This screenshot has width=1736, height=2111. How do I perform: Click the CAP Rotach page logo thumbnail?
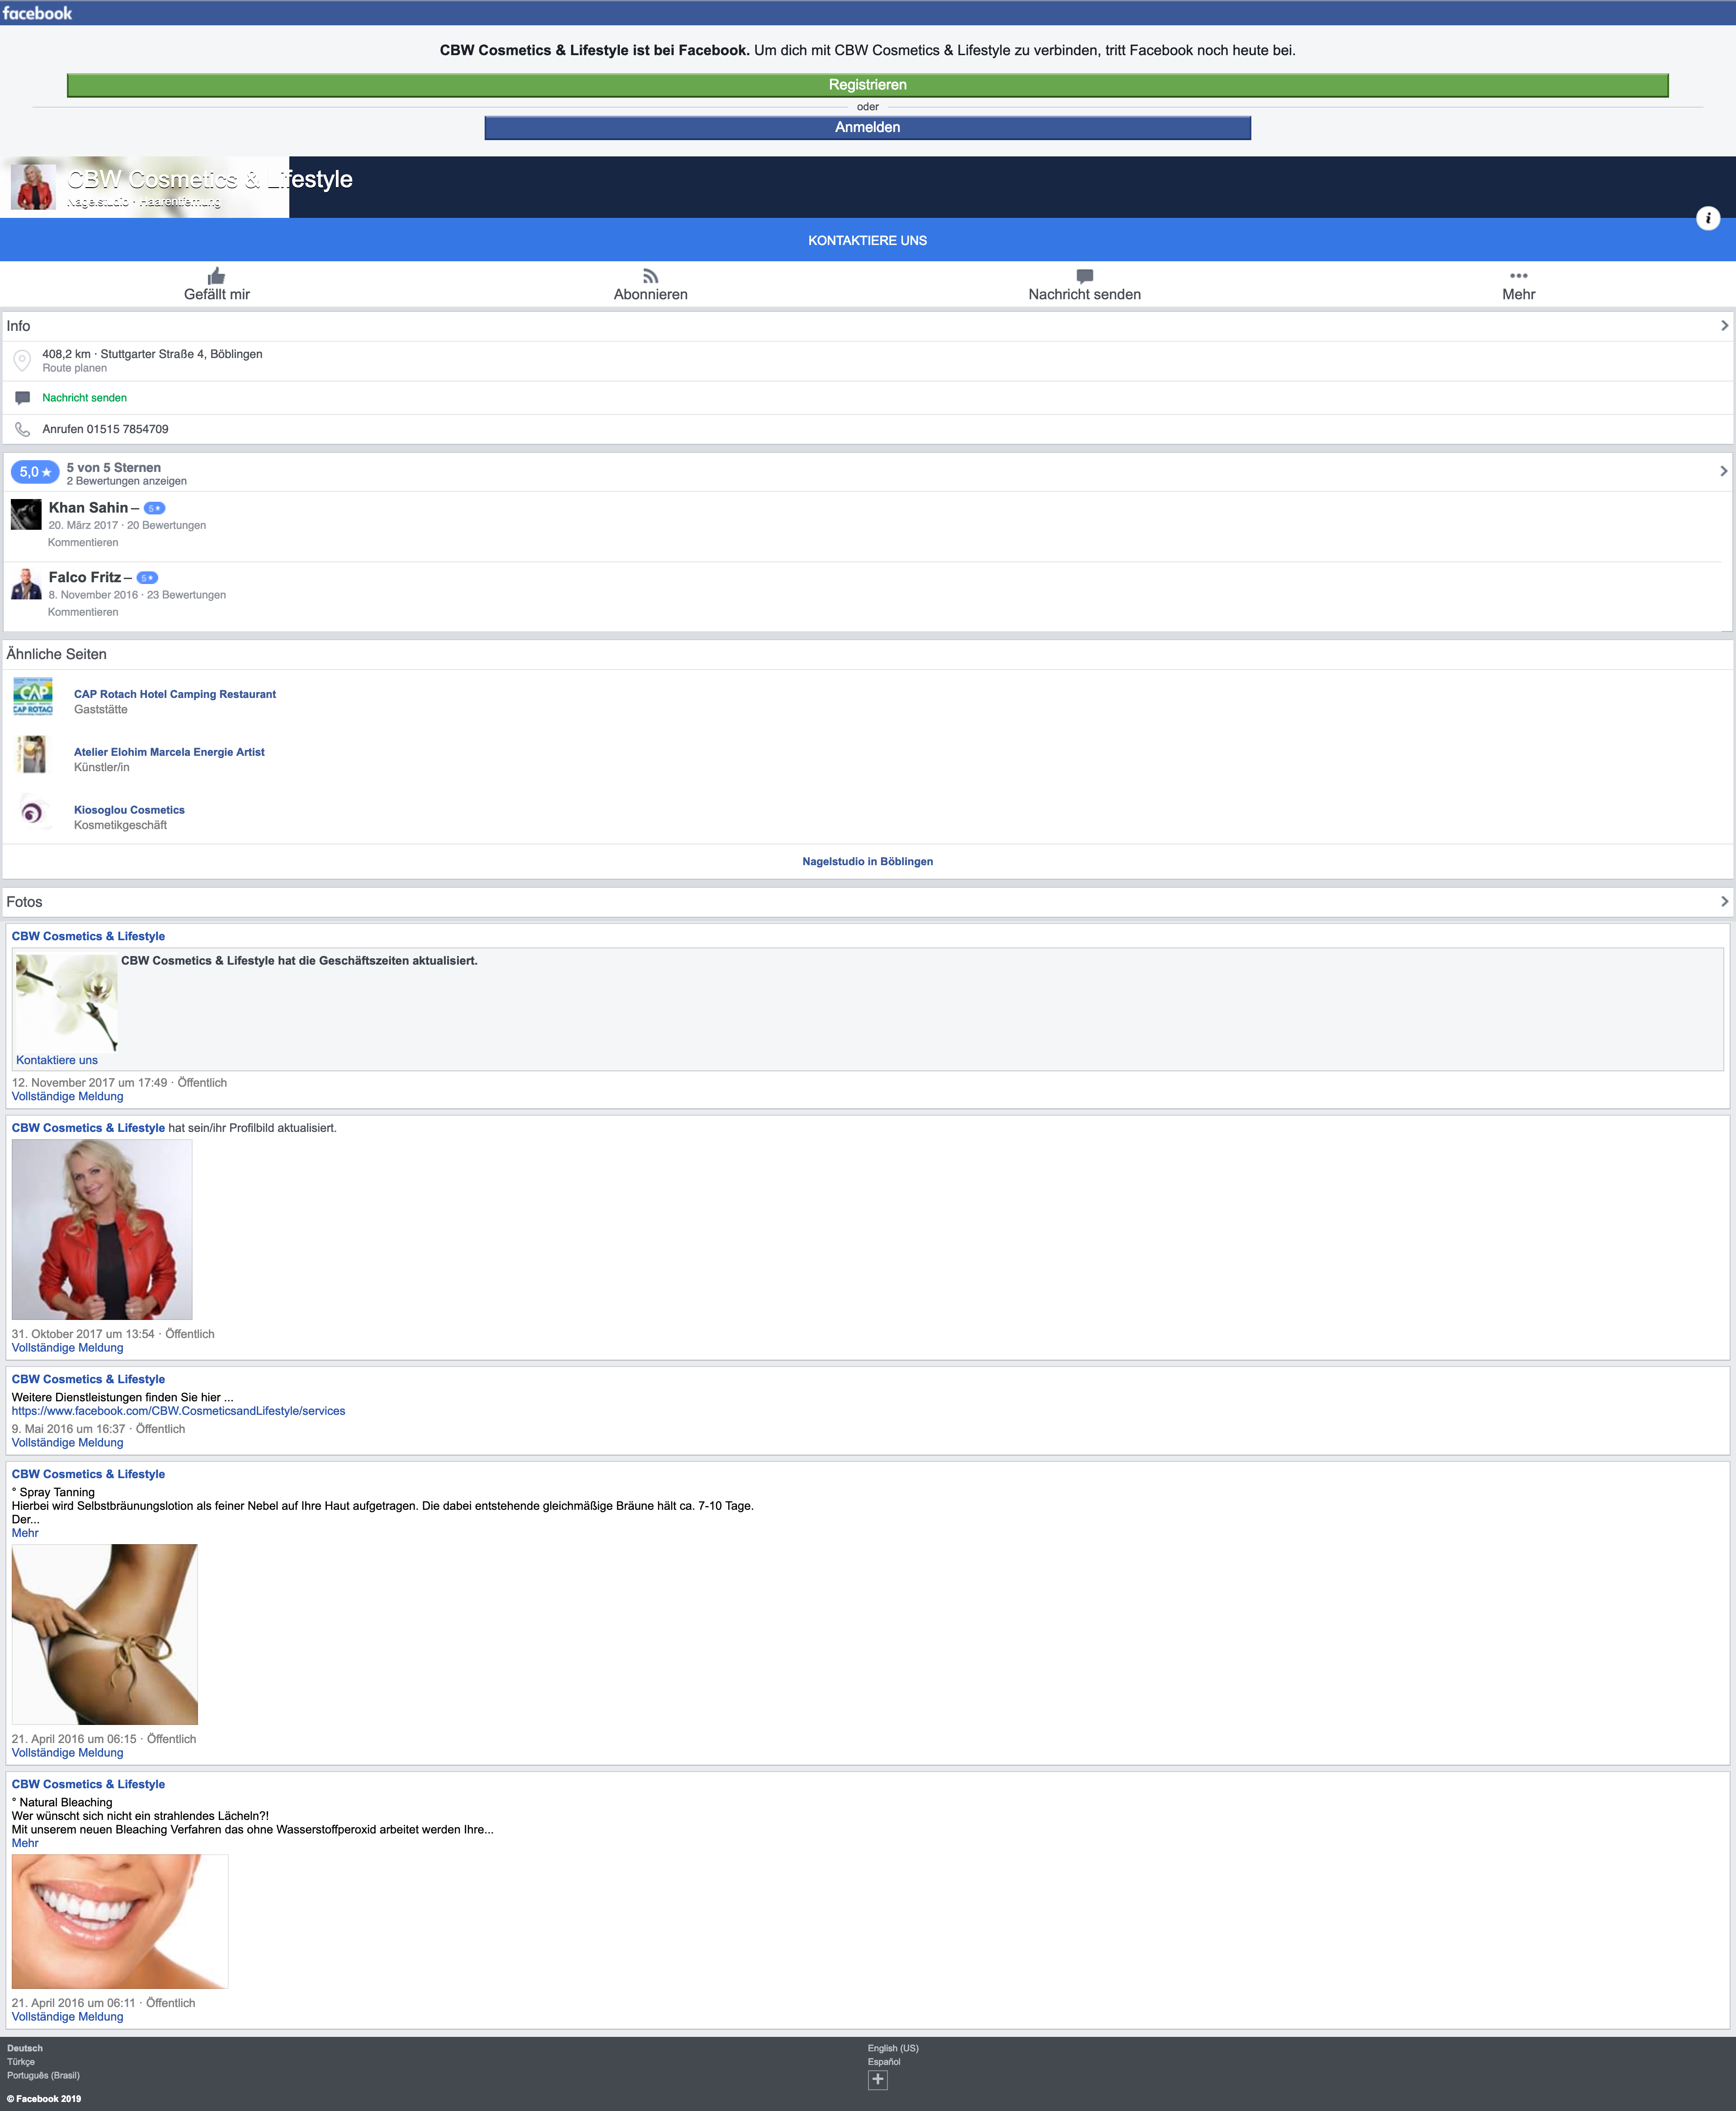(33, 697)
